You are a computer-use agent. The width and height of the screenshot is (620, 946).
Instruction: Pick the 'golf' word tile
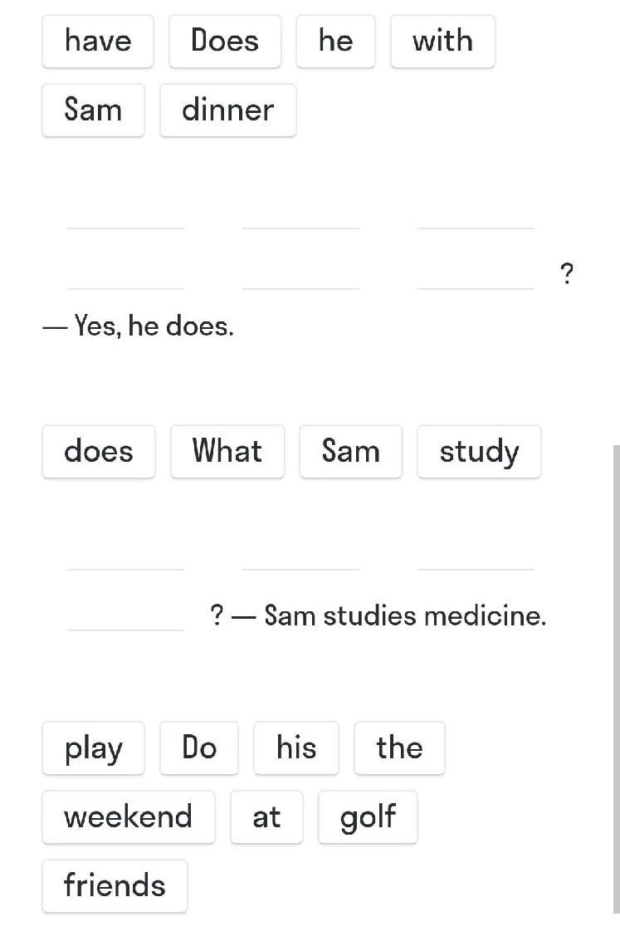(x=368, y=817)
